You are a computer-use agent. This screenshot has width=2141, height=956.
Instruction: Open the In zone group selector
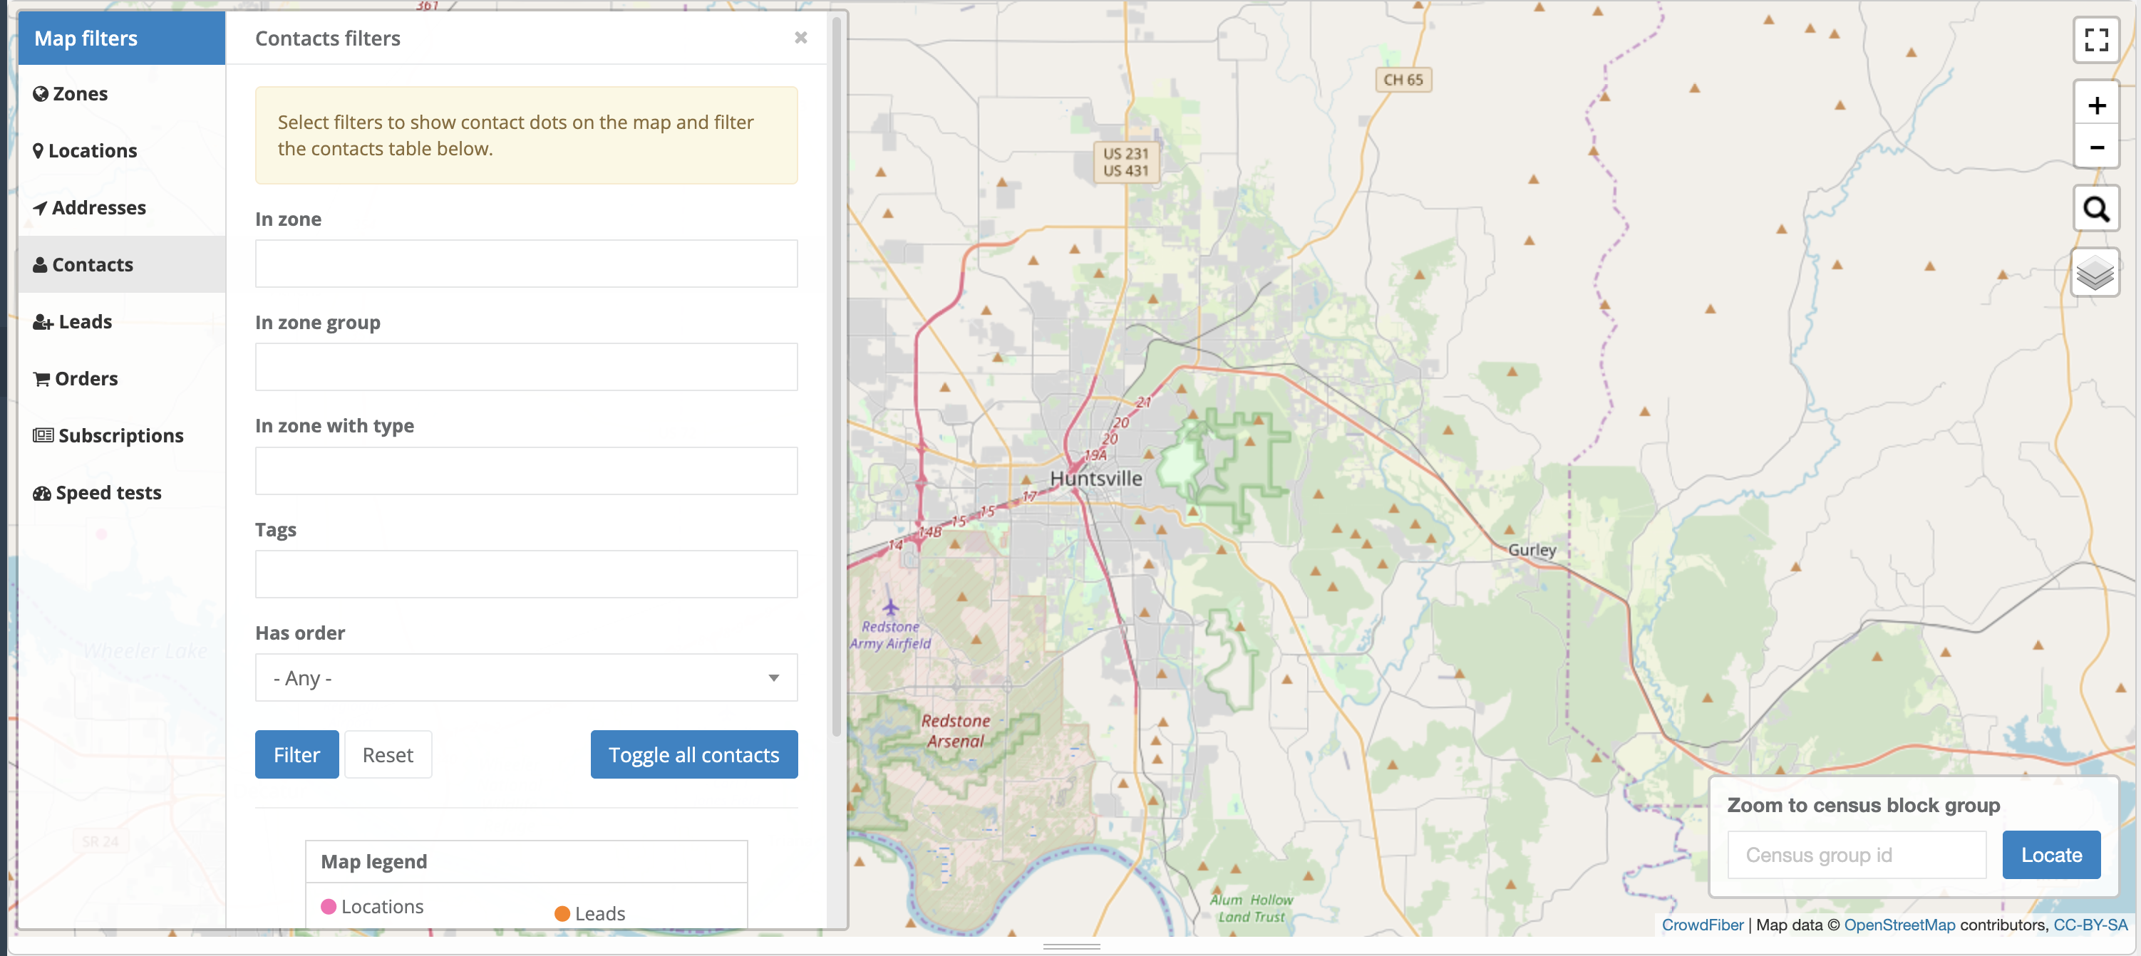pos(525,368)
